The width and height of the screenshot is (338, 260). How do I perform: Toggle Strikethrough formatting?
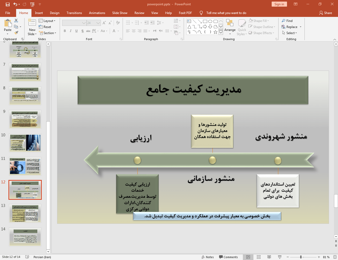point(88,31)
